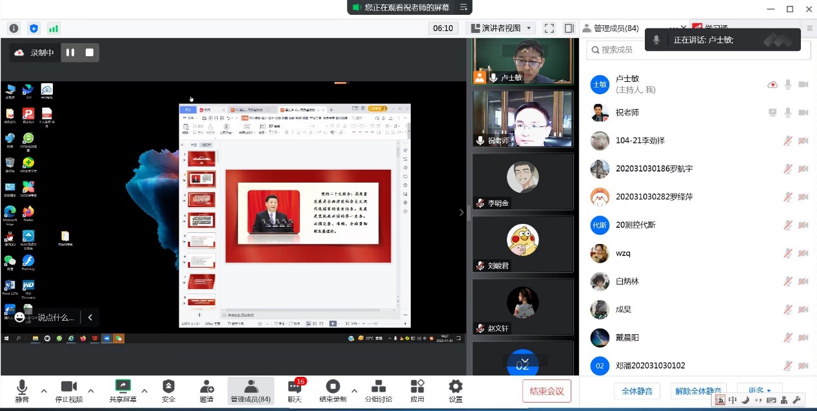Expand audio options arrow beside 静音

pos(44,391)
